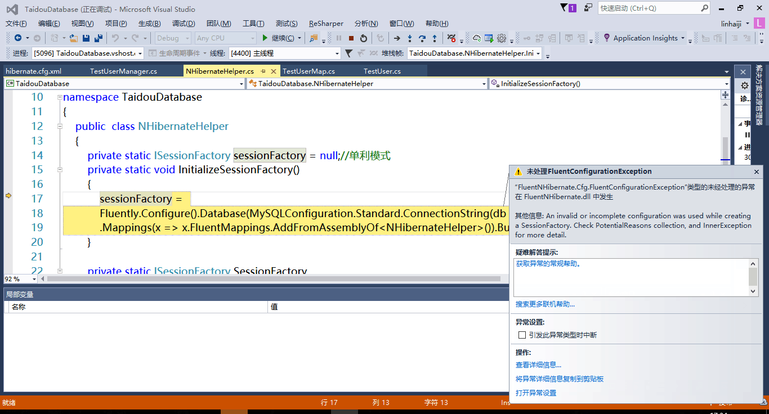Collapse the namespace TaidouDatabase code region
This screenshot has height=414, width=769.
60,97
